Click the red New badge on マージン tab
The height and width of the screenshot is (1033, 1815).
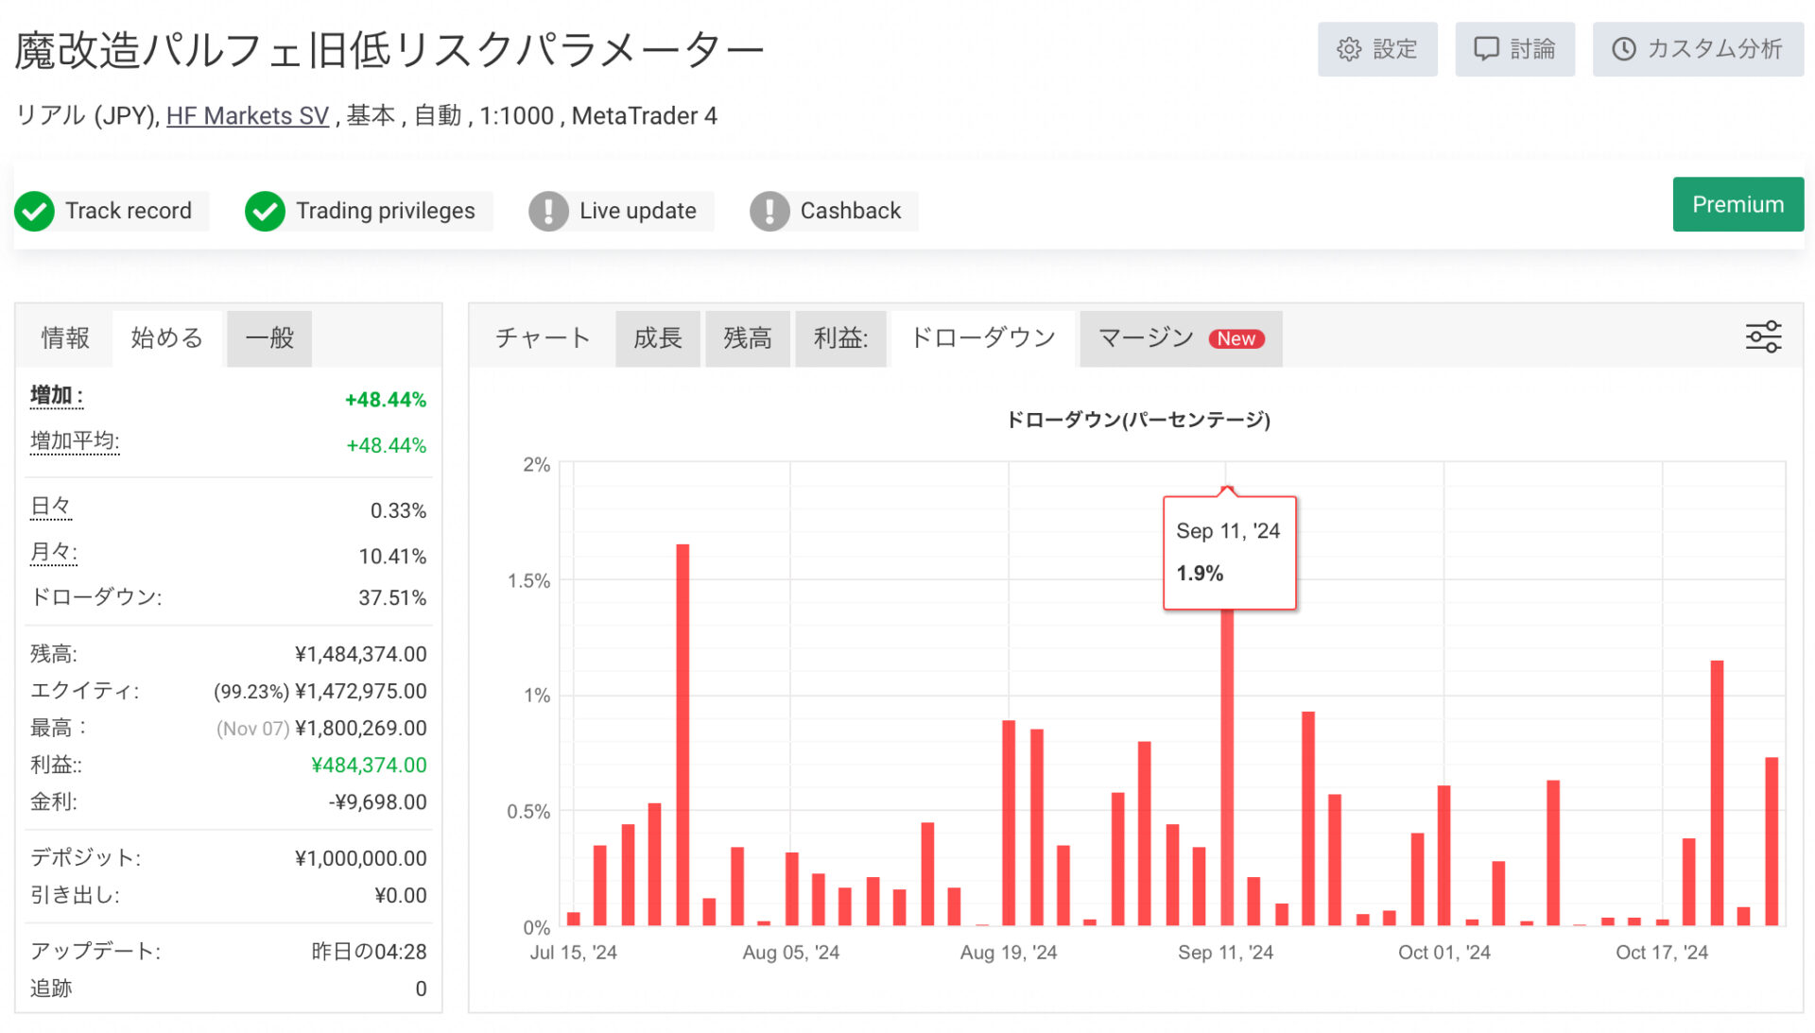[1236, 338]
